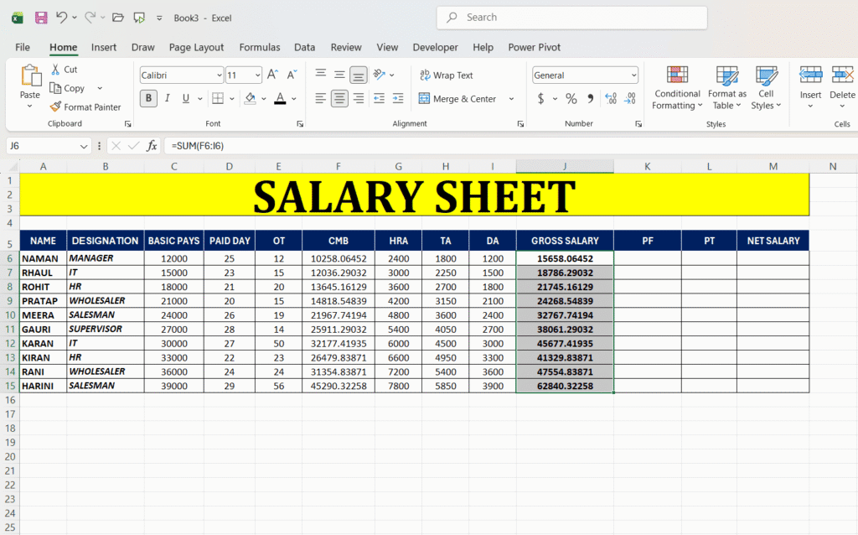Toggle Wrap Text

(x=446, y=75)
